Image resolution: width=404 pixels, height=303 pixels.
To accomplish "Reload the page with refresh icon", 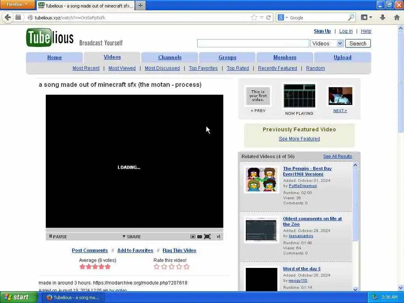I will pos(268,17).
